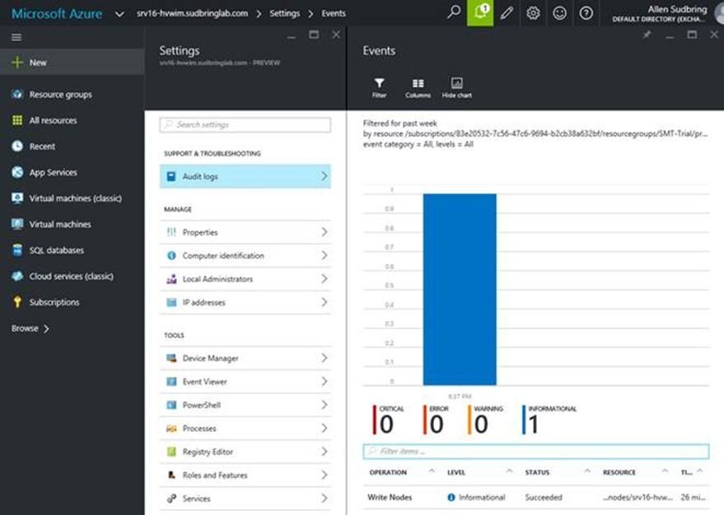724x515 pixels.
Task: Click Subscriptions key icon
Action: click(17, 302)
